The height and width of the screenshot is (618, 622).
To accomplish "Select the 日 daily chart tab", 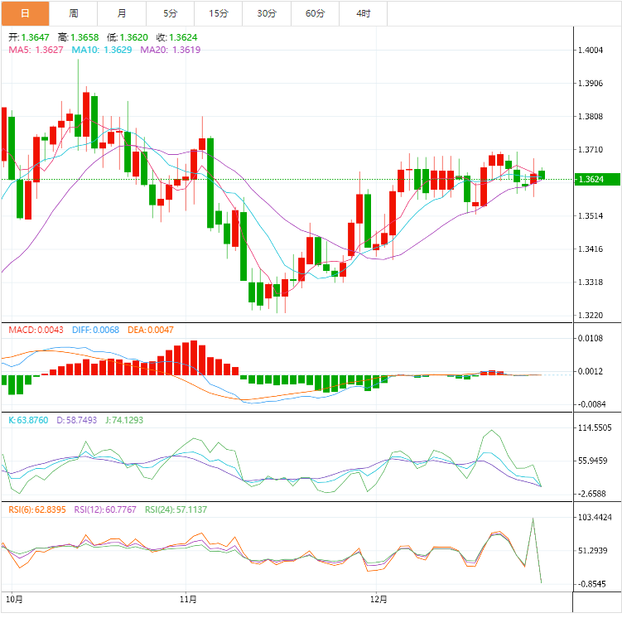I will tap(25, 13).
